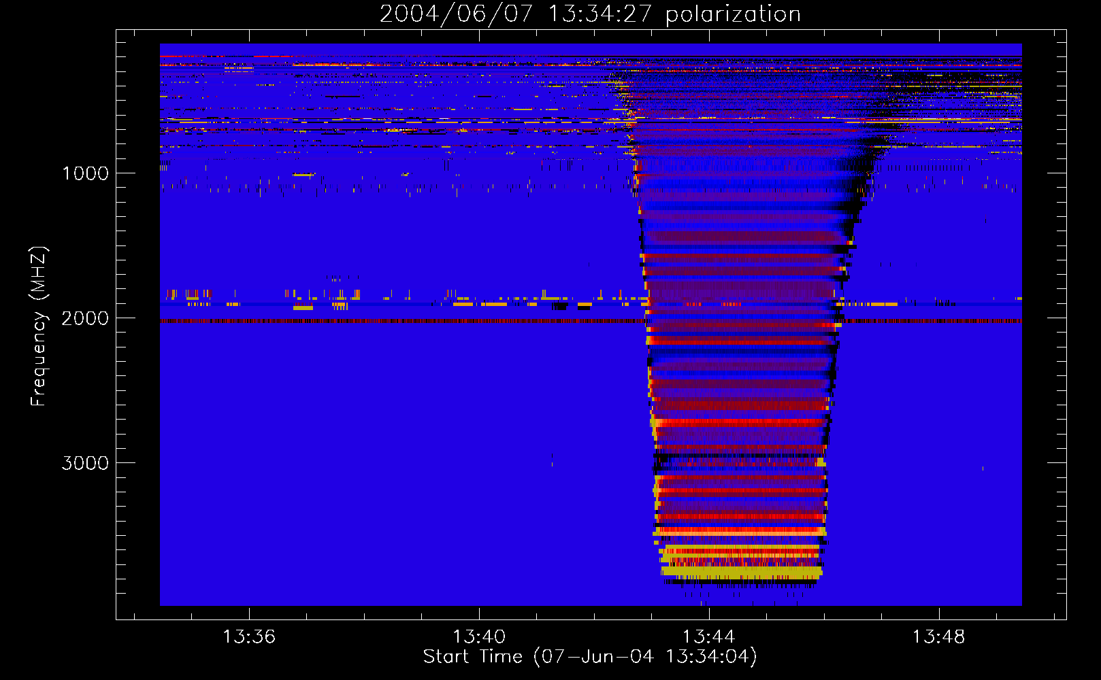The height and width of the screenshot is (680, 1101).
Task: Click the 'Frequency (MHZ)' axis title
Action: [x=39, y=326]
